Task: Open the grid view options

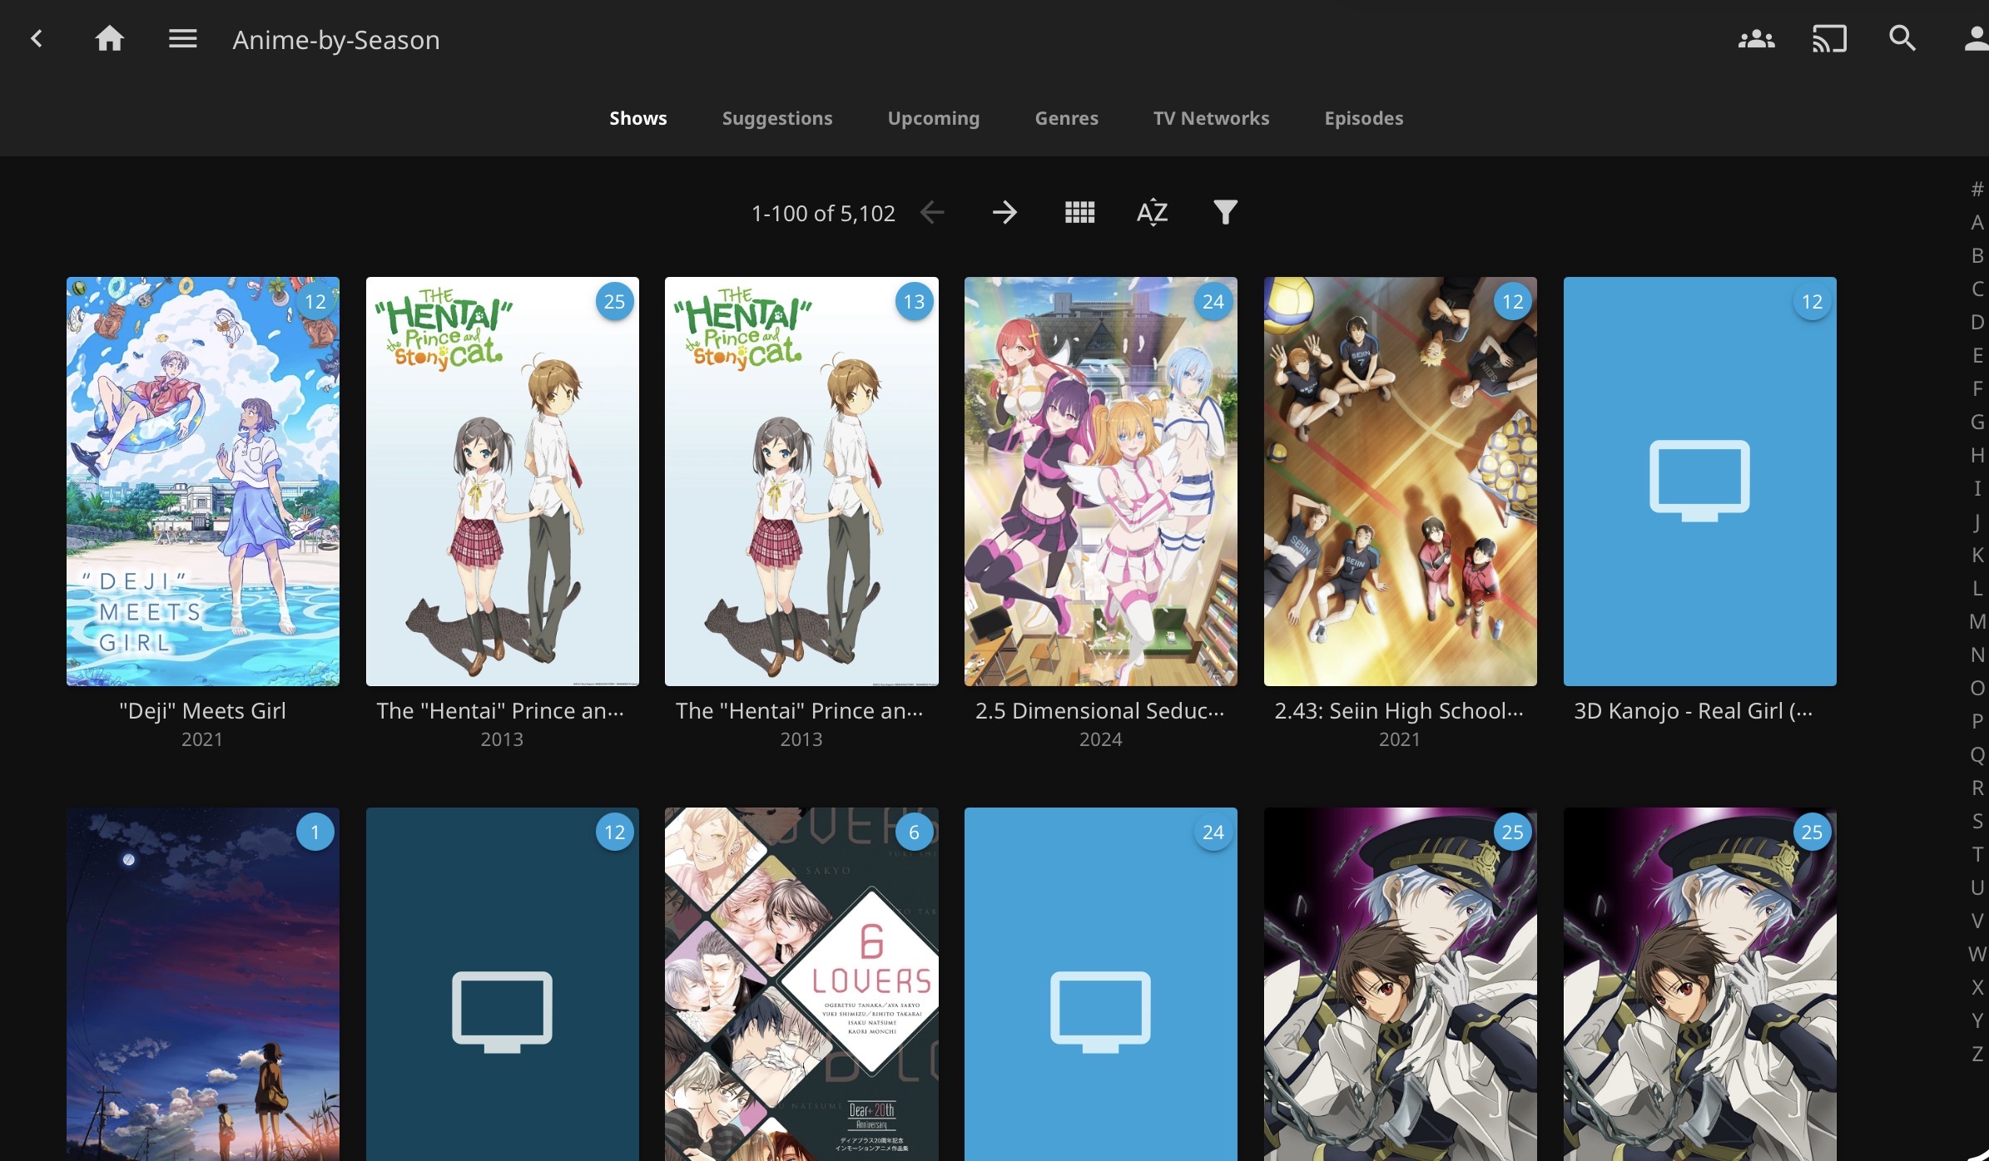Action: tap(1079, 213)
